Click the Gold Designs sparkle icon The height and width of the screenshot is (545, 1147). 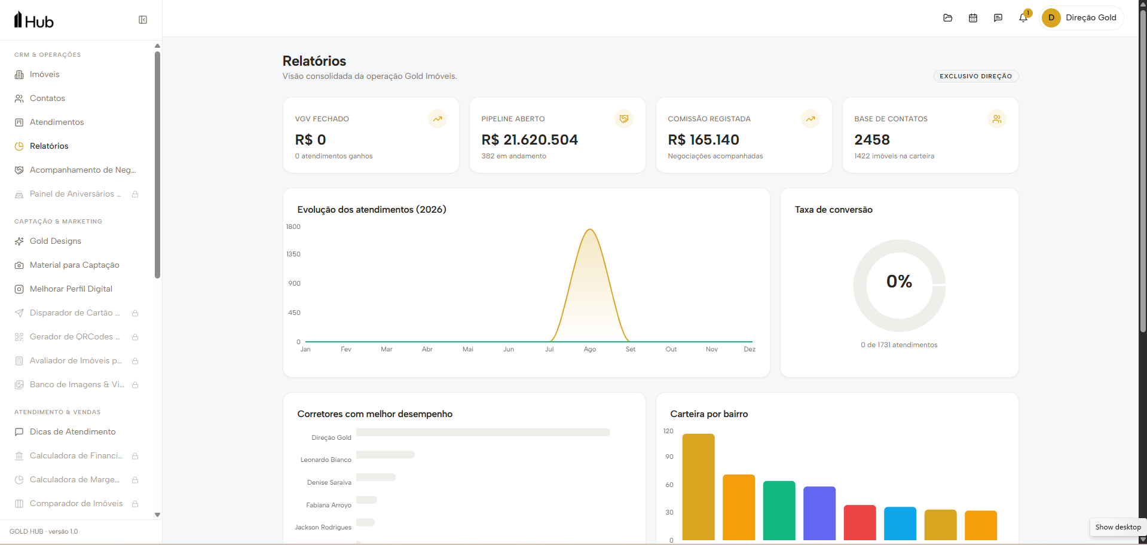19,241
